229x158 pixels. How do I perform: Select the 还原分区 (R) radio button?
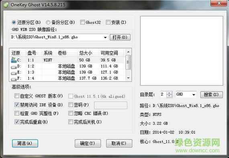(x=14, y=22)
